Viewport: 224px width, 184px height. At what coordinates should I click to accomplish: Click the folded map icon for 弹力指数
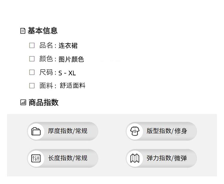(x=135, y=158)
